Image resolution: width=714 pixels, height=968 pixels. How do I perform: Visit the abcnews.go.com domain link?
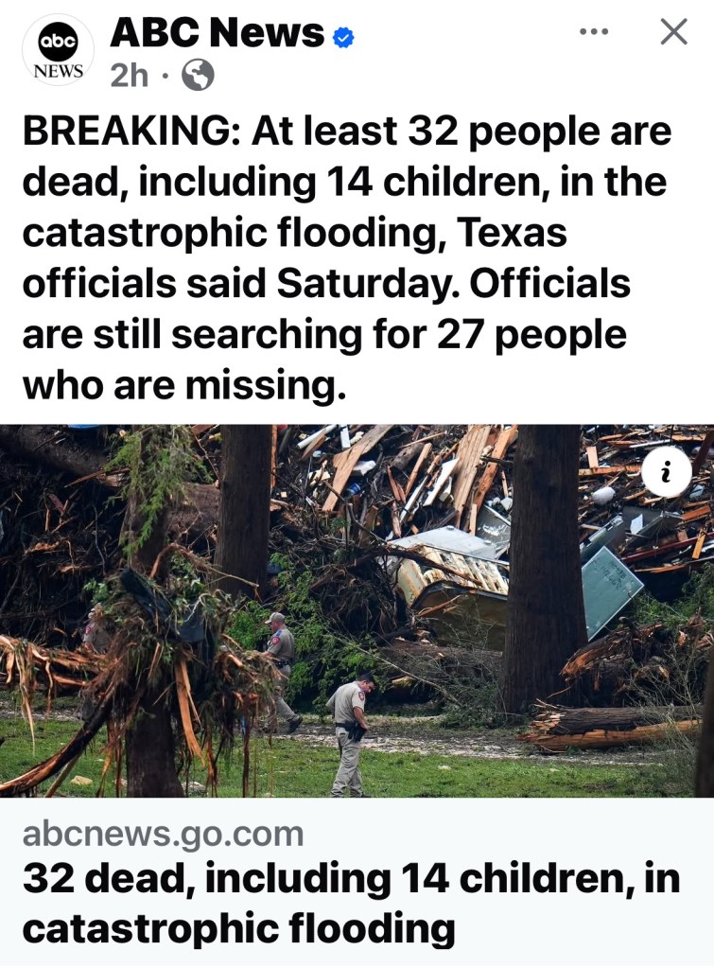[x=163, y=834]
